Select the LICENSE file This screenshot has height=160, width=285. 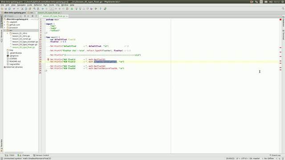pyautogui.click(x=13, y=59)
